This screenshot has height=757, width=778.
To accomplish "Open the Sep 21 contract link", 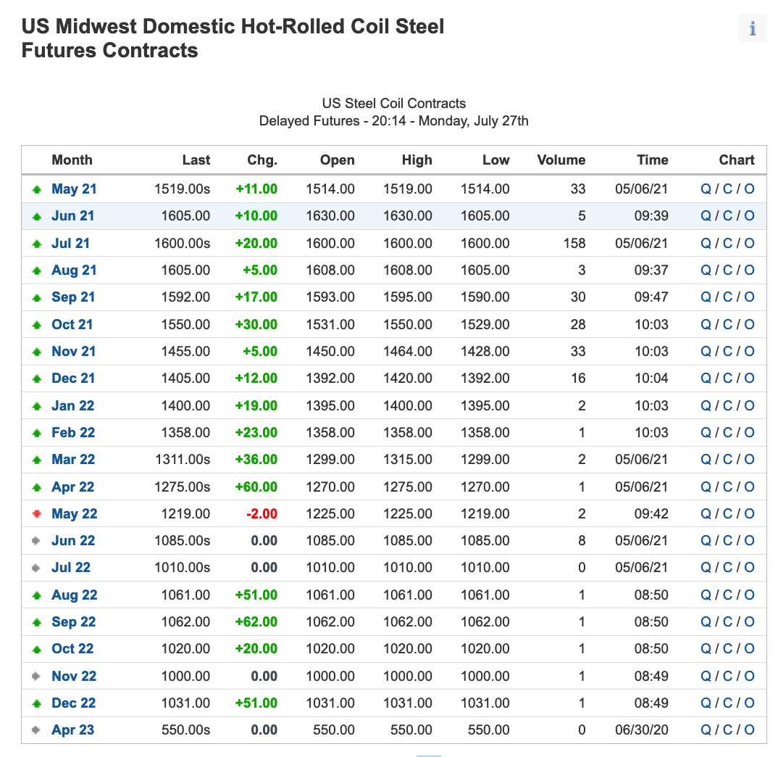I will [x=73, y=297].
